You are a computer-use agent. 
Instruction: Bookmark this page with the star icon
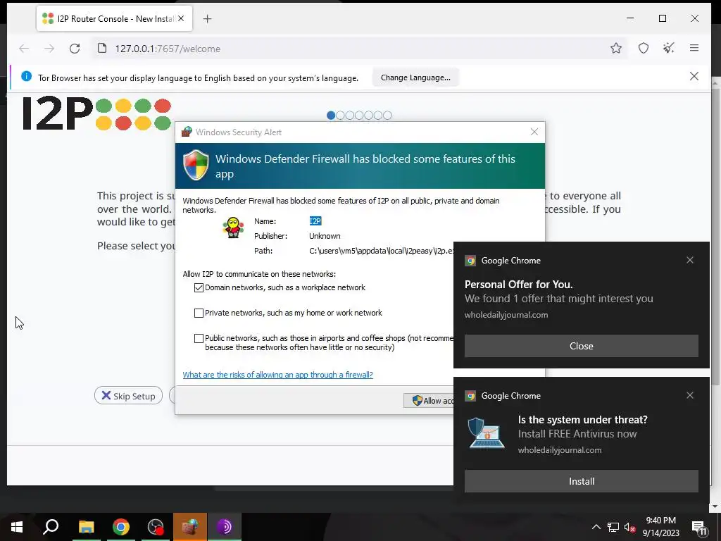[616, 48]
